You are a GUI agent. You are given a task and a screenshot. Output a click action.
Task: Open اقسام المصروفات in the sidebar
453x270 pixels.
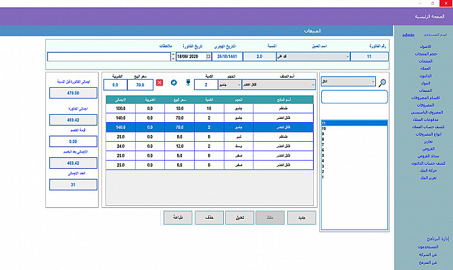tap(425, 98)
